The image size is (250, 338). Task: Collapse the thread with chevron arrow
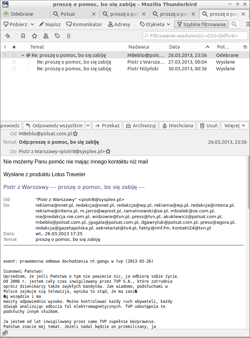[23, 55]
